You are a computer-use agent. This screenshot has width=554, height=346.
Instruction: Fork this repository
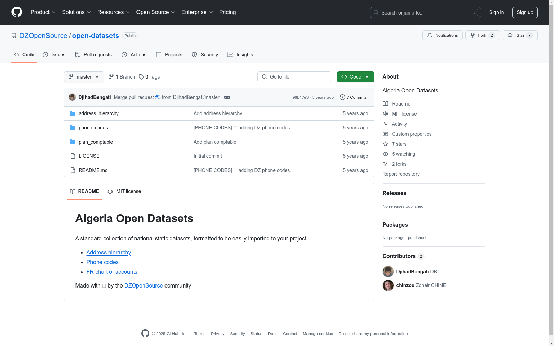[483, 35]
